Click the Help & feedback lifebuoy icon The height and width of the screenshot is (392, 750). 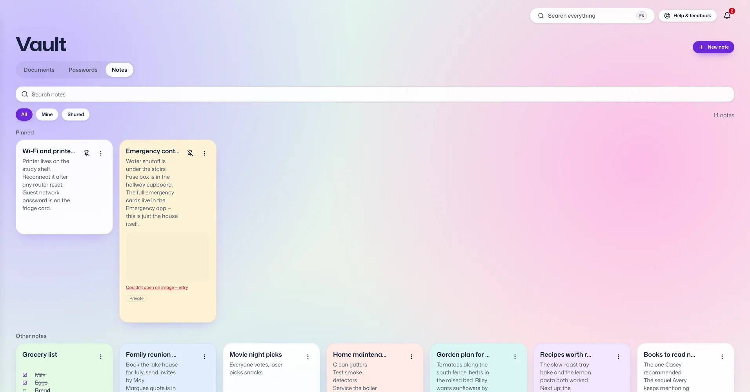click(667, 16)
